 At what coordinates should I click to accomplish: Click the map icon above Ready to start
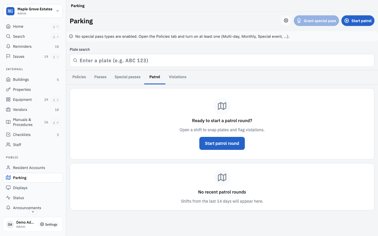[222, 106]
